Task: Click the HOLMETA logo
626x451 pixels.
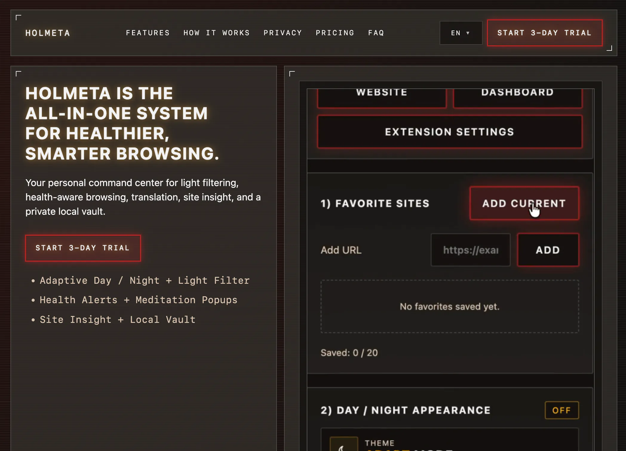Action: 48,33
